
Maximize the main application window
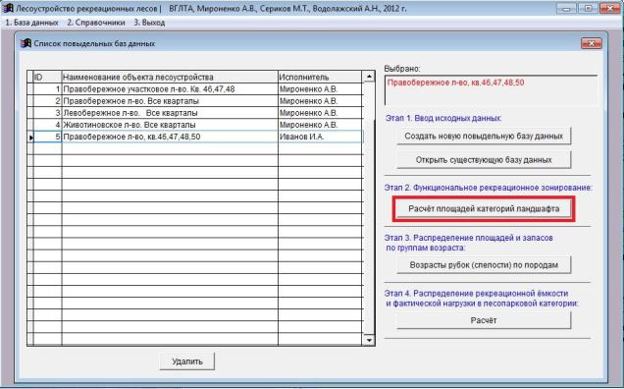(x=589, y=8)
